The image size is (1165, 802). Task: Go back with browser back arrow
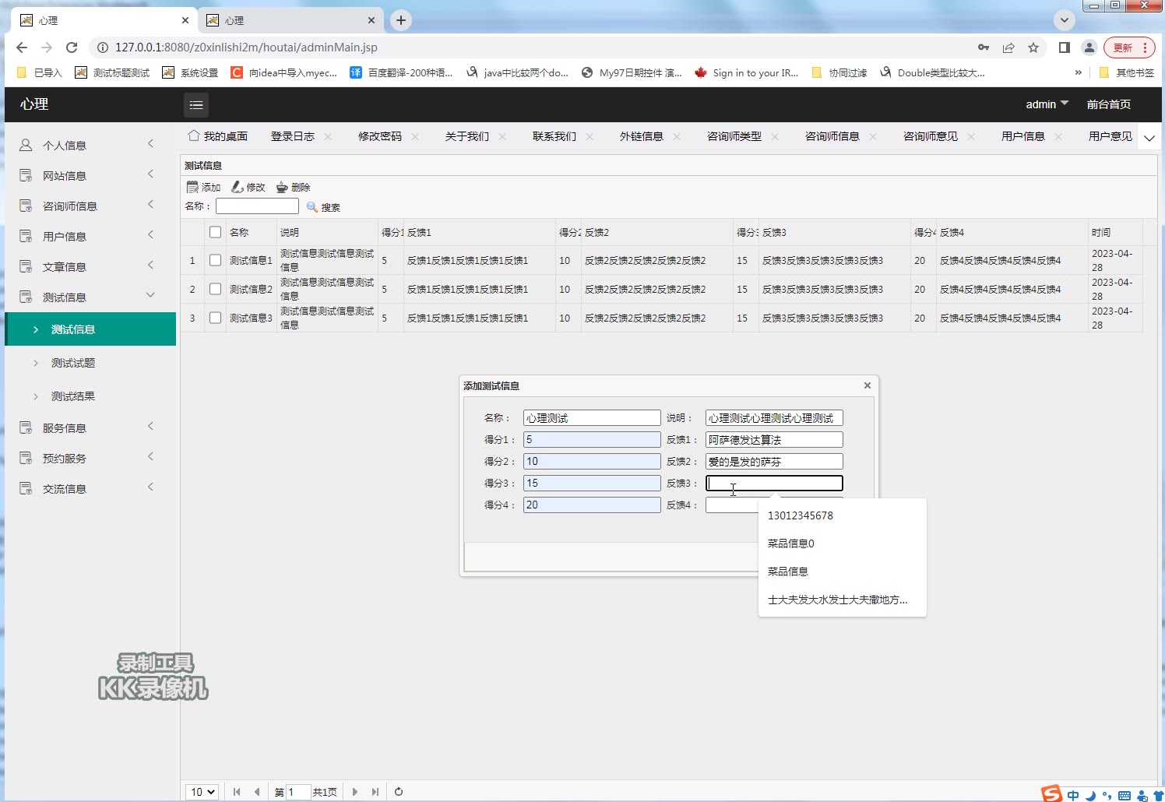click(x=22, y=47)
